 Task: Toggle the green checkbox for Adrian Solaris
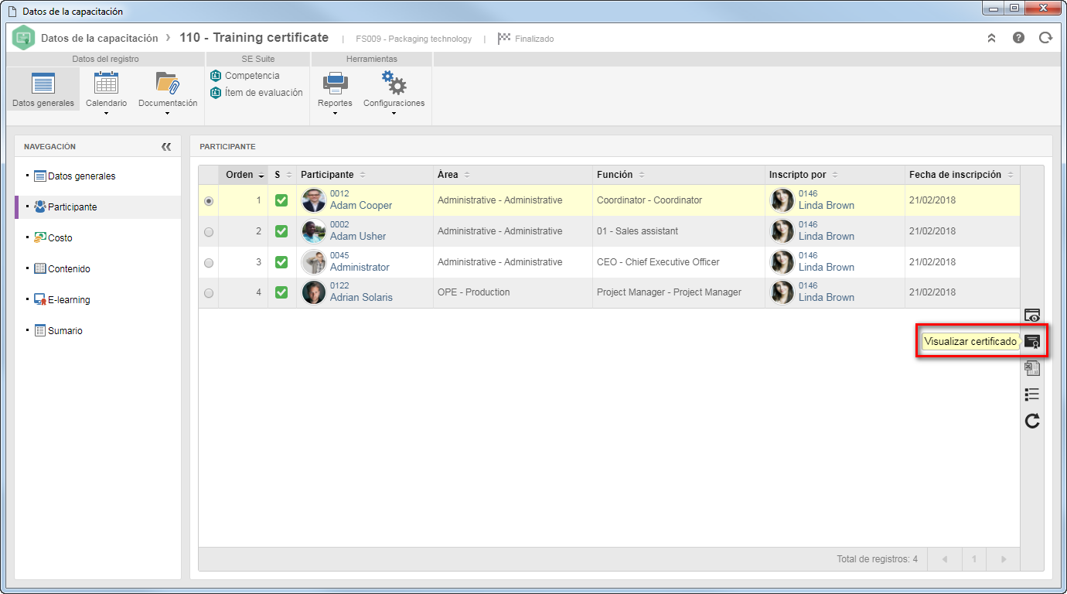281,292
